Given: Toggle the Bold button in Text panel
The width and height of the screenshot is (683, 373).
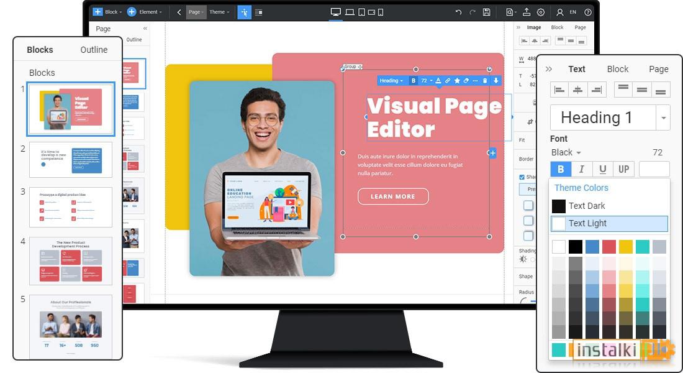Looking at the screenshot, I should [x=561, y=169].
